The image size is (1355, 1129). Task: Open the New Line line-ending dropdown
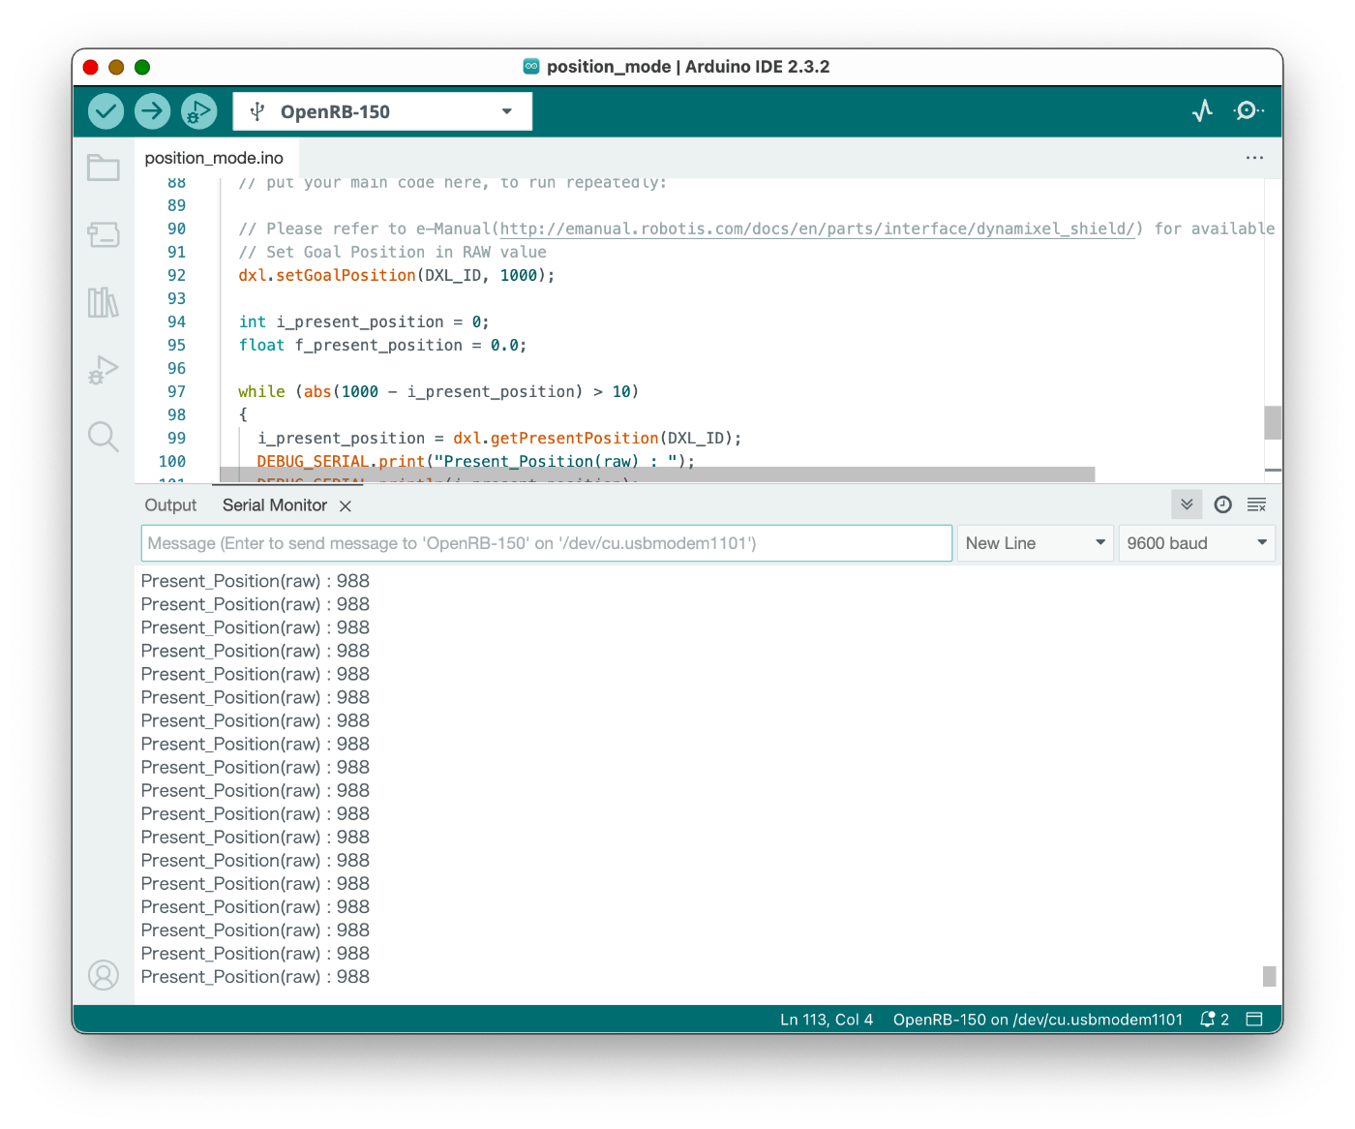[1035, 543]
